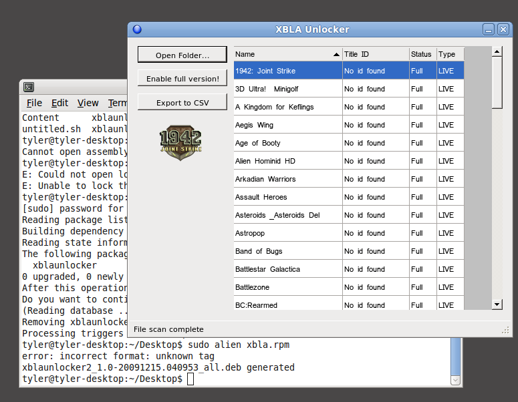Click the list scrollbar up arrow
This screenshot has width=518, height=402.
(497, 51)
